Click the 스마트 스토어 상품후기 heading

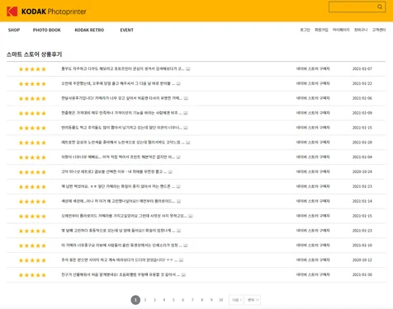35,54
